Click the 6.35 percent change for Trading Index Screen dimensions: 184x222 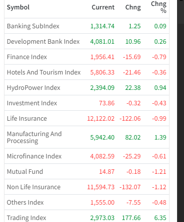[x=160, y=218]
